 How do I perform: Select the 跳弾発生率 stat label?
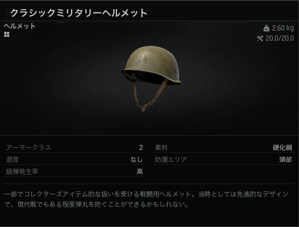tap(22, 172)
